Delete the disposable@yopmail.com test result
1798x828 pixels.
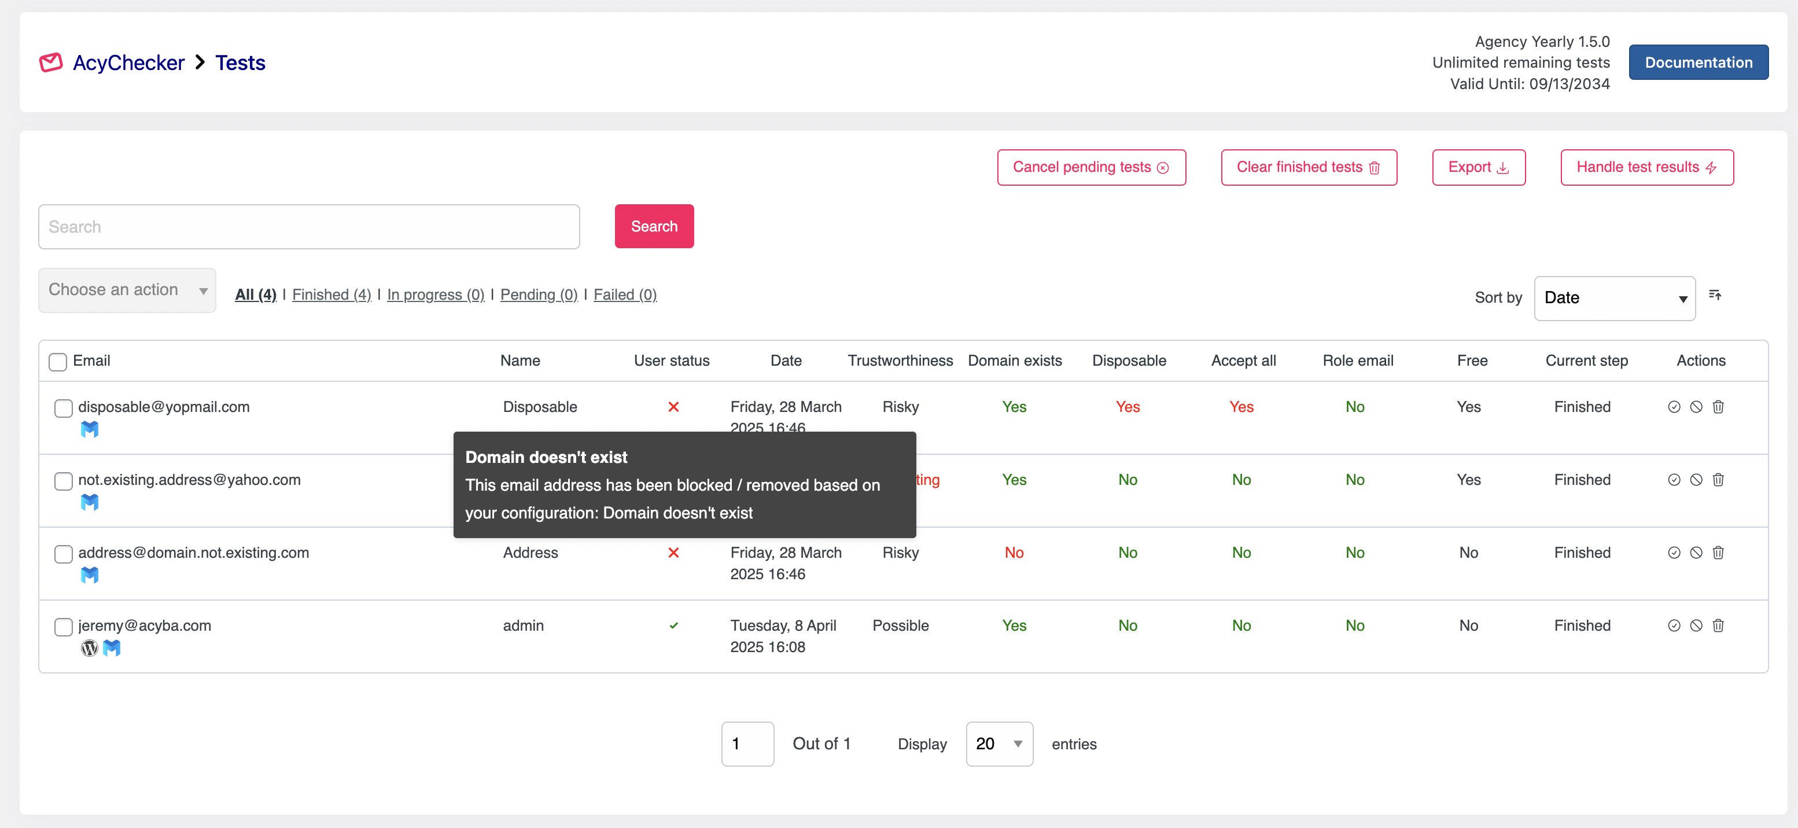[x=1718, y=407]
